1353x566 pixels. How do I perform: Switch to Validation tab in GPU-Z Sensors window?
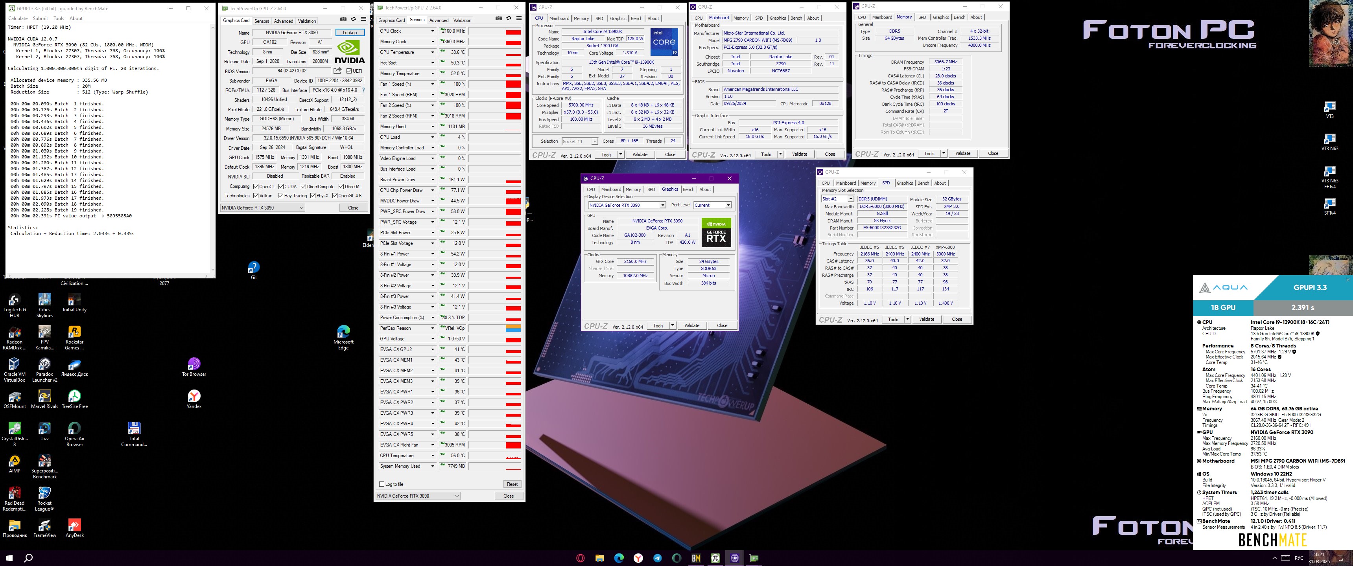tap(462, 20)
